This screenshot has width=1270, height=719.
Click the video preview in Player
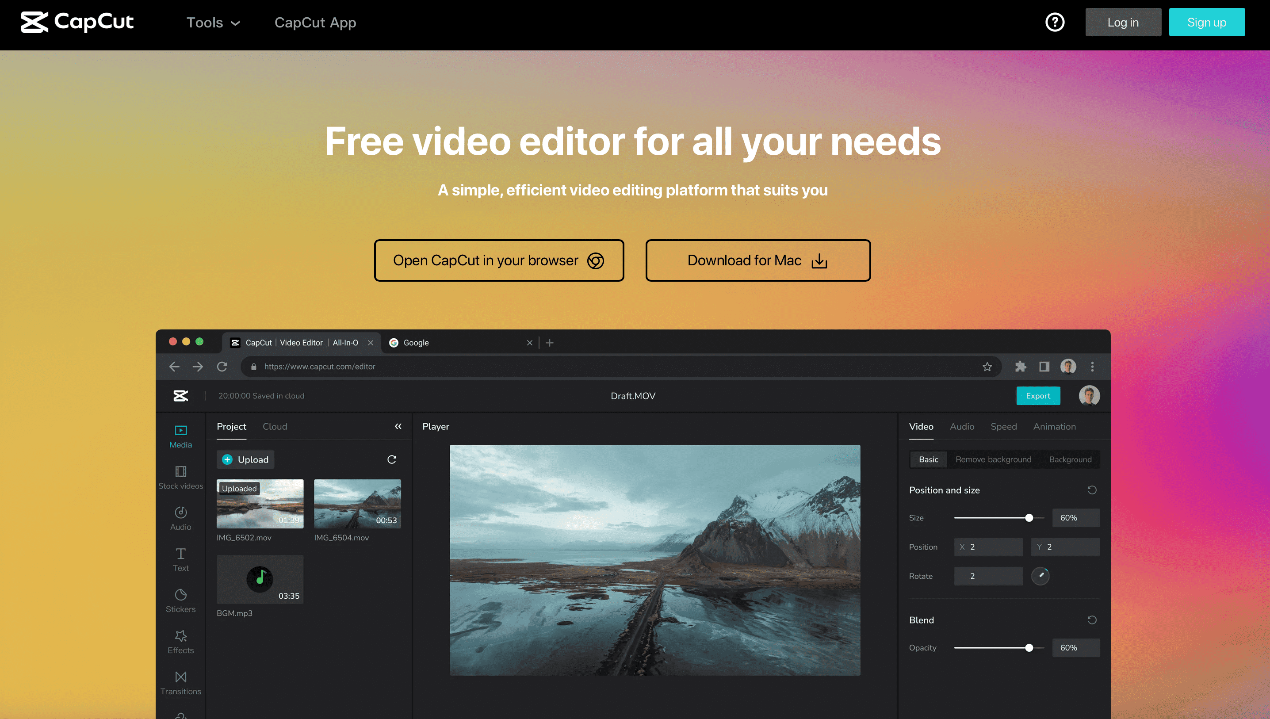click(655, 560)
